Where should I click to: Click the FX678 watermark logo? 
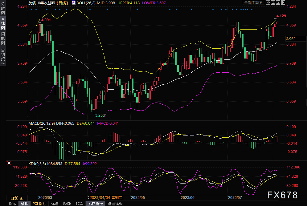[282, 195]
